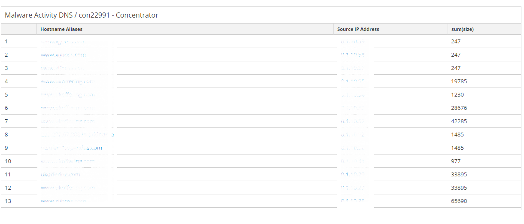Open the source IP link in row 13
Viewport: 524px width, 224px height.
(352, 201)
